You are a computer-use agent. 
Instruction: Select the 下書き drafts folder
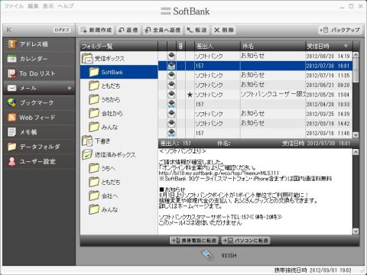pyautogui.click(x=119, y=141)
